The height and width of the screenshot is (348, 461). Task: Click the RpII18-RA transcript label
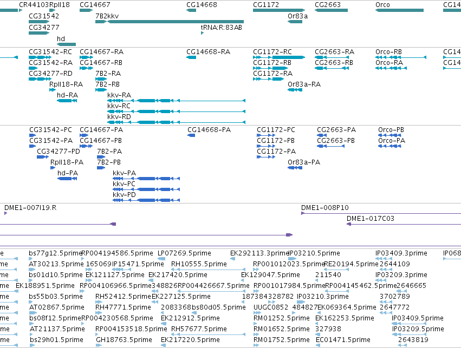tap(66, 84)
